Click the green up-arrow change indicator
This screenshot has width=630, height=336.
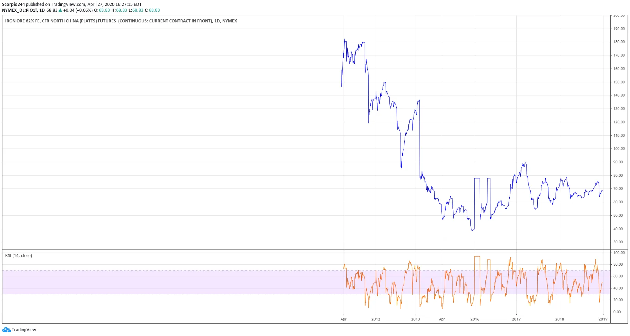tap(60, 10)
